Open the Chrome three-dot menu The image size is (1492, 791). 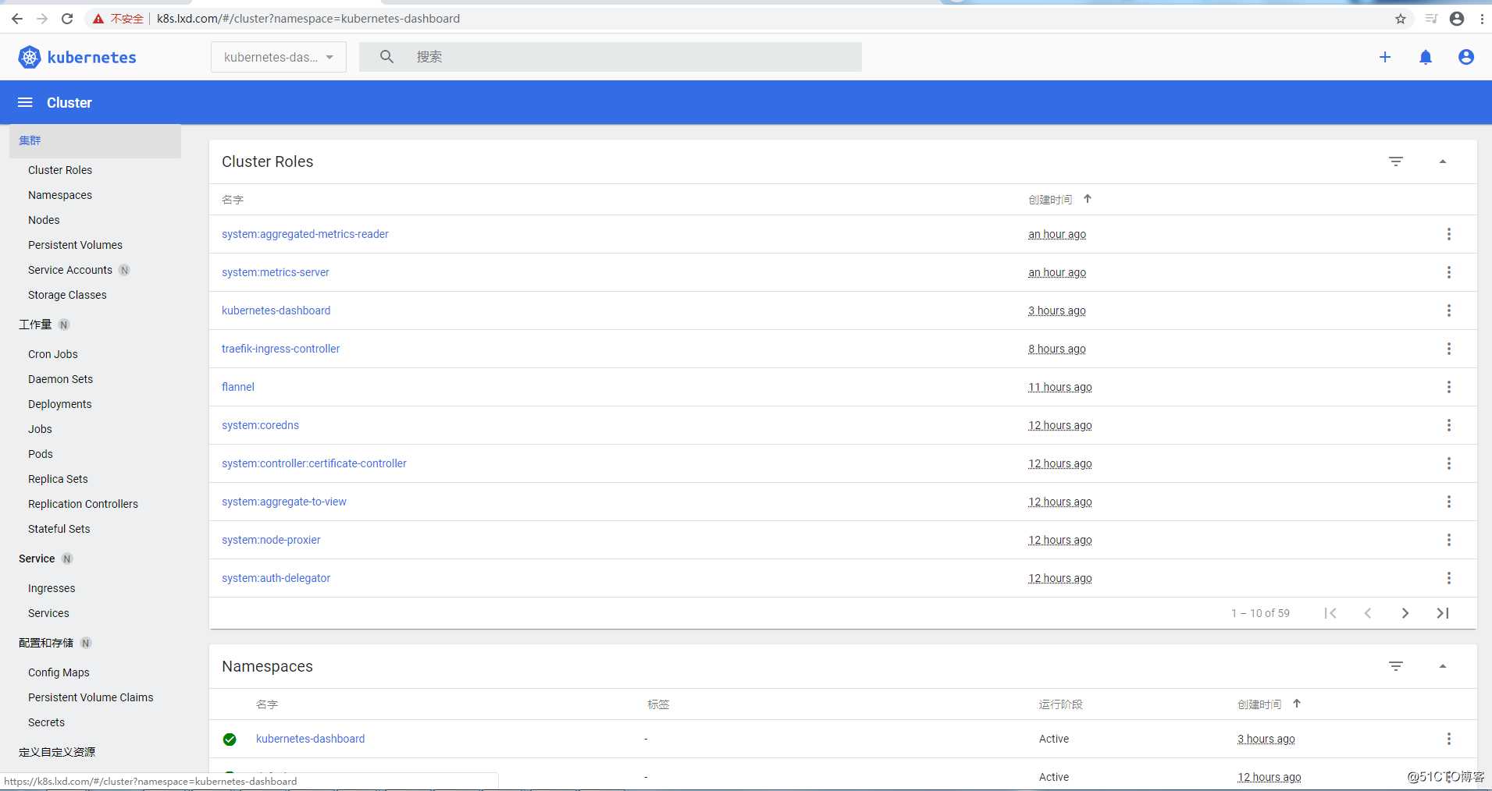coord(1482,19)
